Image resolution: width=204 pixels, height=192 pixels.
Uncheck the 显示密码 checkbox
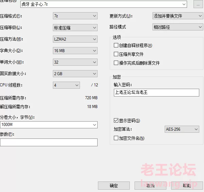coord(116,121)
